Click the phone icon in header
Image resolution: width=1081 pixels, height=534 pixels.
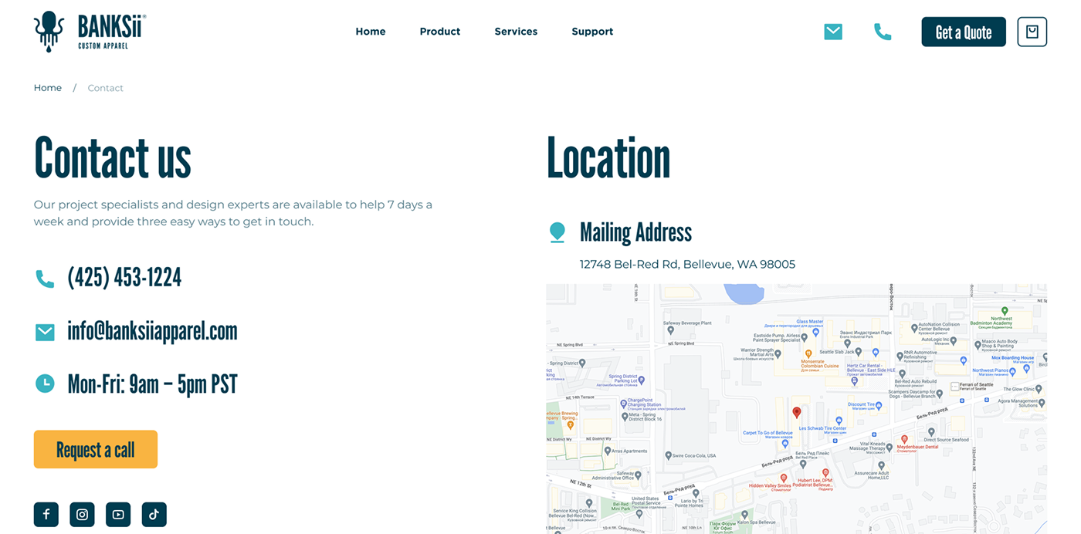tap(882, 32)
